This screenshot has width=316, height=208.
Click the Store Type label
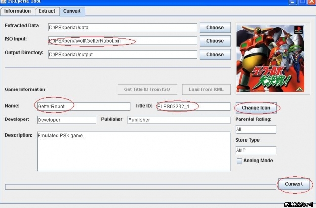pos(247,140)
